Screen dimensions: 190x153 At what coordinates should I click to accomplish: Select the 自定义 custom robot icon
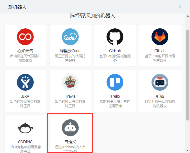pyautogui.click(x=70, y=128)
